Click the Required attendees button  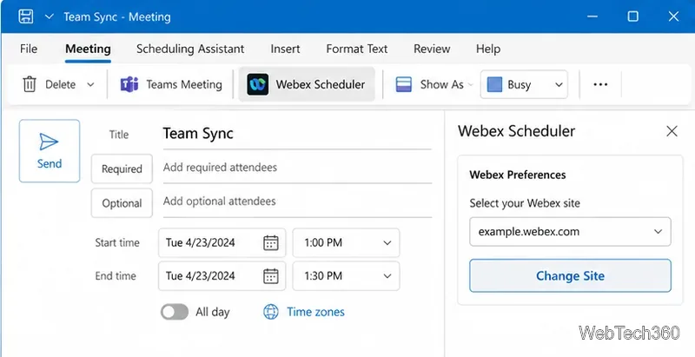(122, 169)
